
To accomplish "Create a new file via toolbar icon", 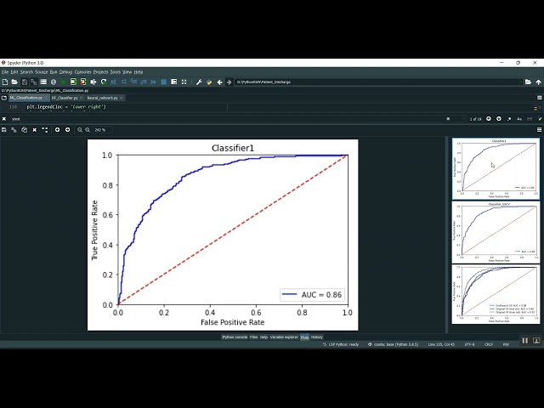I will click(5, 82).
